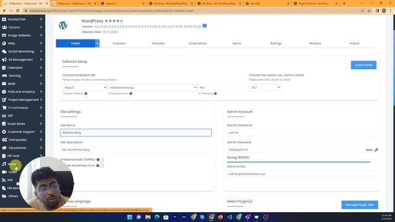Open a new browser tab with plus
This screenshot has height=222, width=395.
[344, 4]
